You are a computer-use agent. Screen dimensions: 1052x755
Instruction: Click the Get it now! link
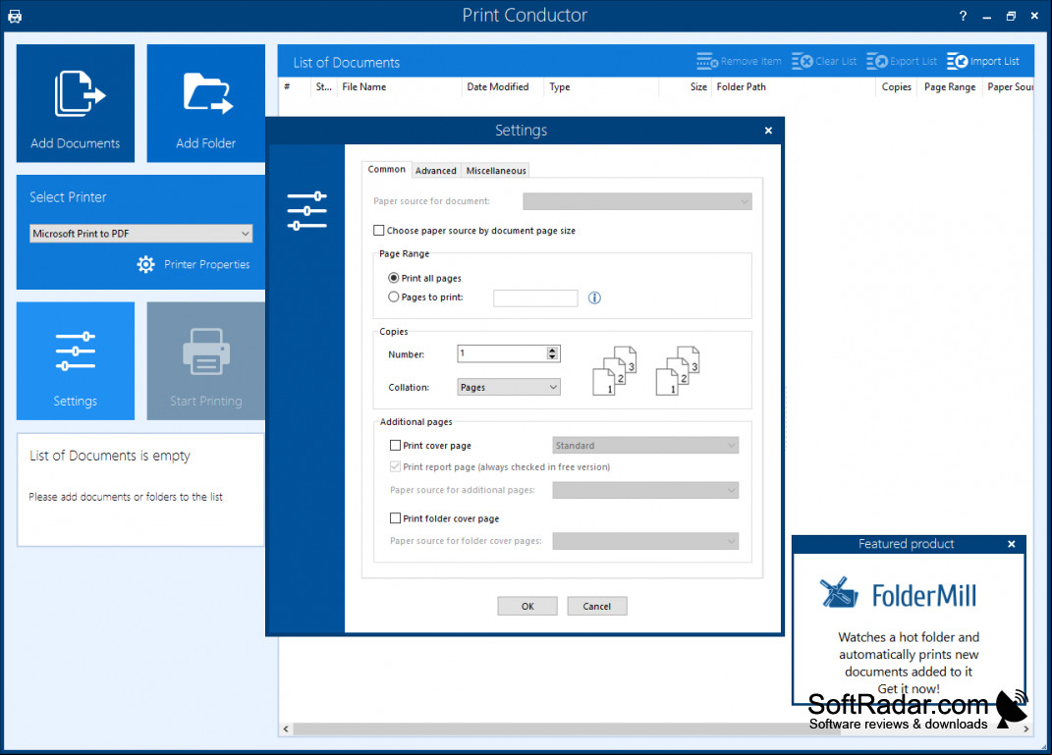click(x=909, y=688)
